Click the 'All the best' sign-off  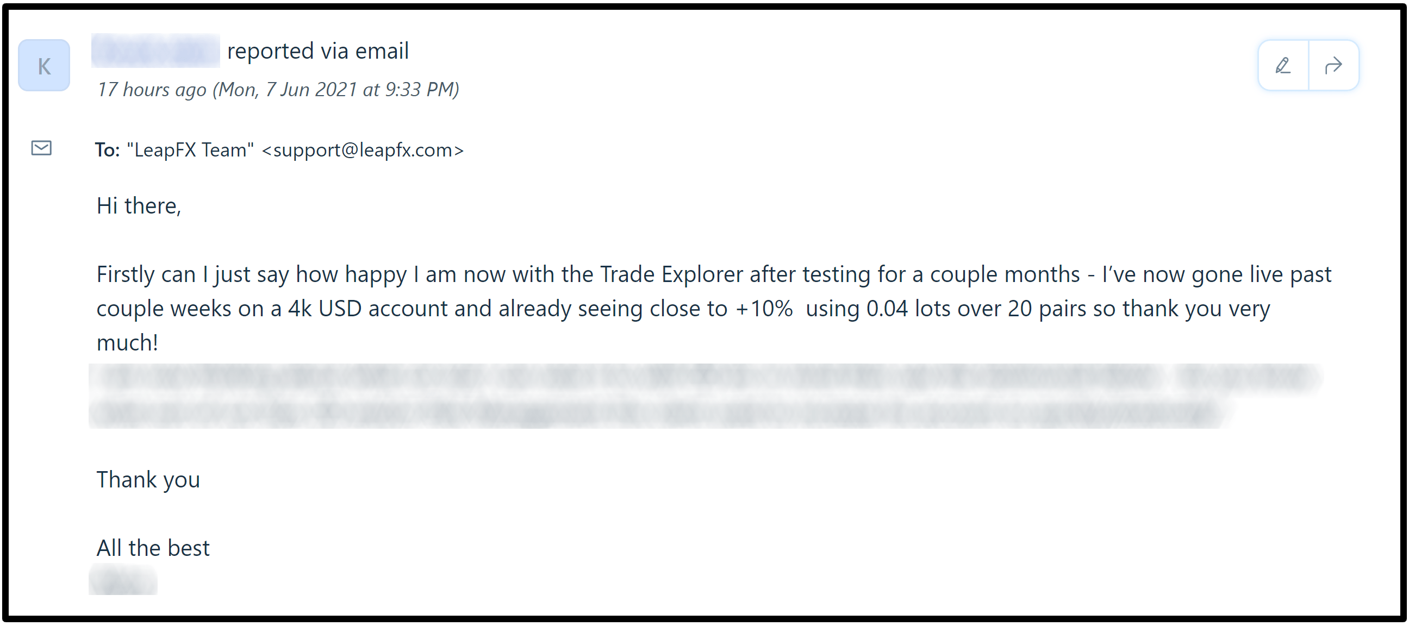153,548
